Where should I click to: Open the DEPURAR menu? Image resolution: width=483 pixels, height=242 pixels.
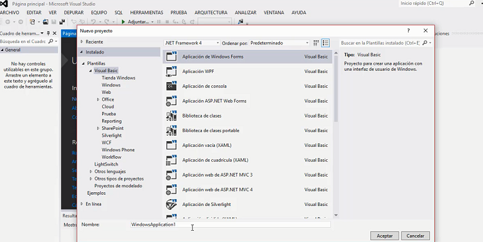pos(74,12)
